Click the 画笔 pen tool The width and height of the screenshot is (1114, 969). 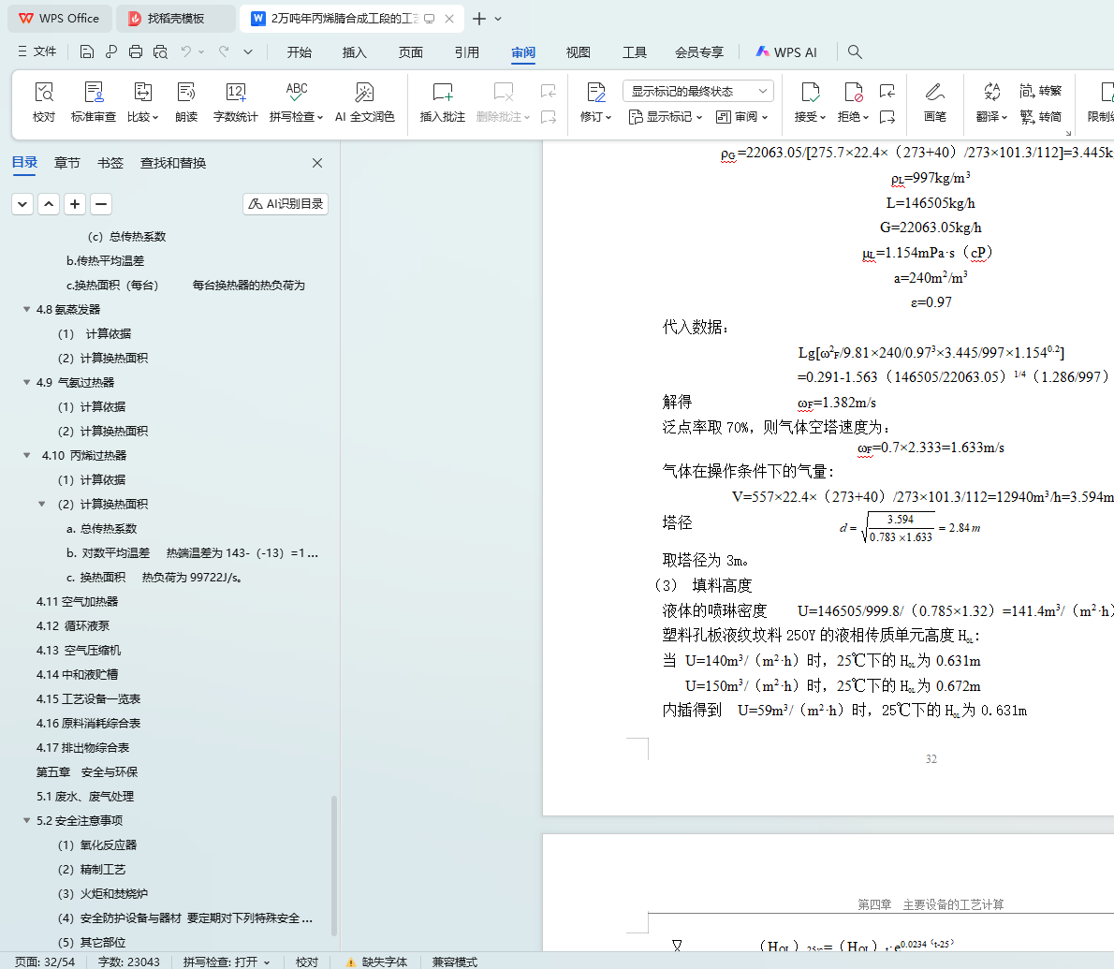pyautogui.click(x=935, y=102)
